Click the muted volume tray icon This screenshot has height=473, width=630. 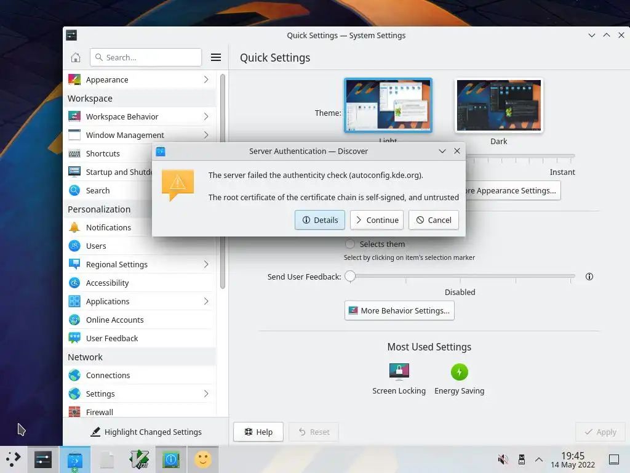coord(503,459)
